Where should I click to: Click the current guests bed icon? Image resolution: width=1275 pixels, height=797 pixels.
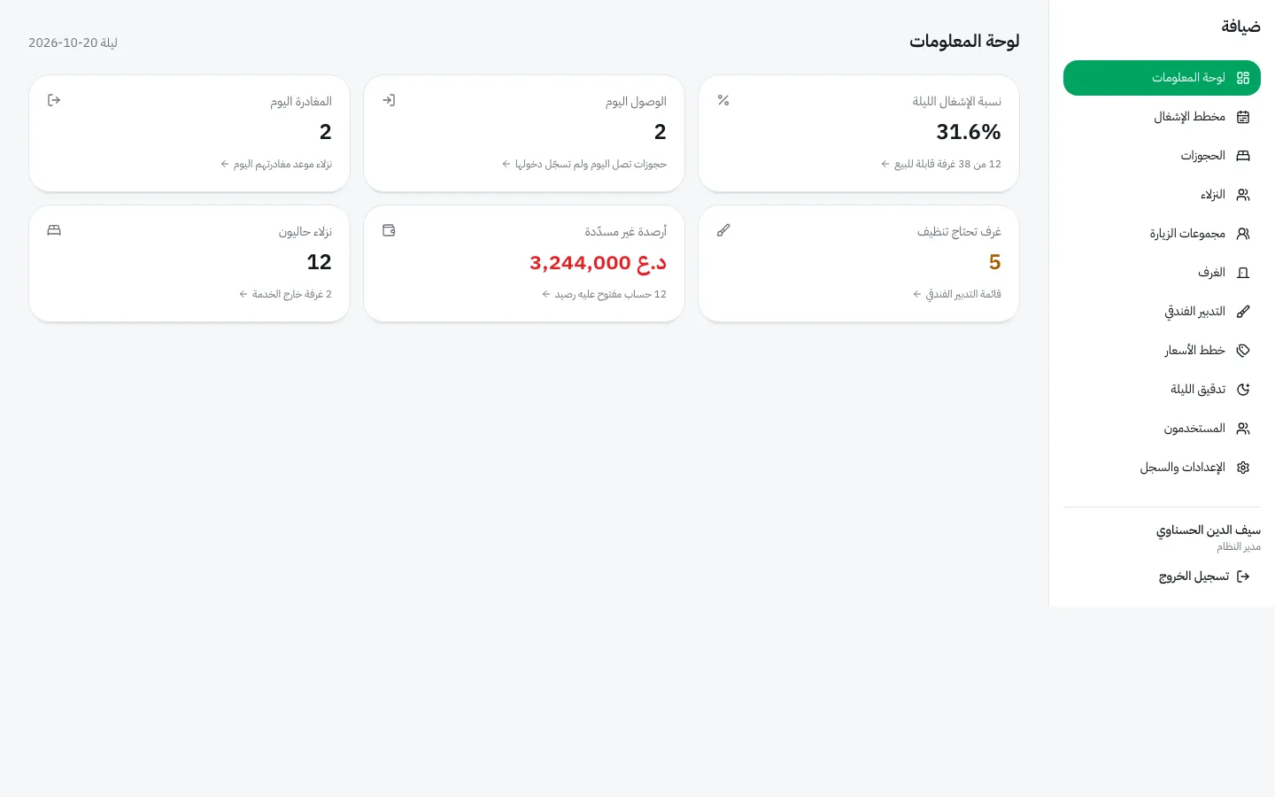[x=54, y=230]
